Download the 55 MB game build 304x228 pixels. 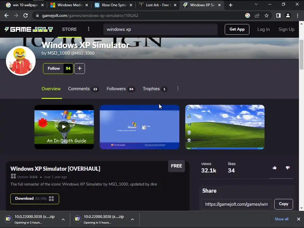(x=35, y=199)
